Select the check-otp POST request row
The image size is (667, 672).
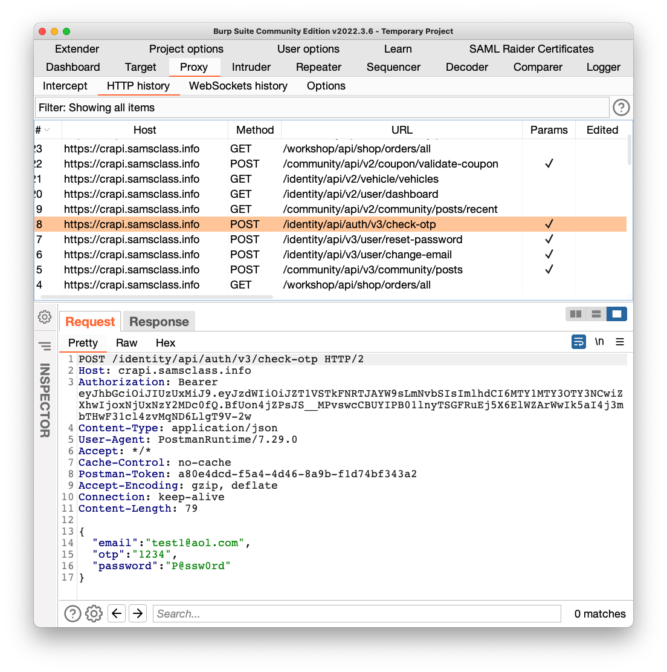point(330,224)
